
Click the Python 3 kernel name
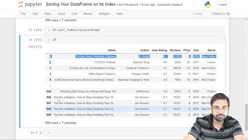coord(219,14)
